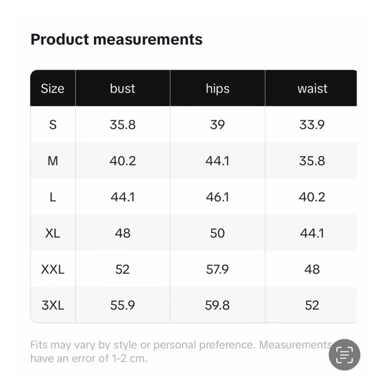
Task: Click the L size row label
Action: 53,197
